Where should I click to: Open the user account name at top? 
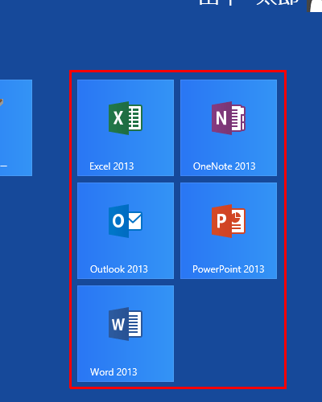(x=249, y=2)
